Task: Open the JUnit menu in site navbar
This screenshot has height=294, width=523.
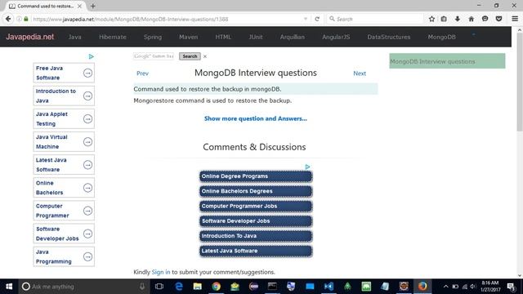Action: point(256,37)
